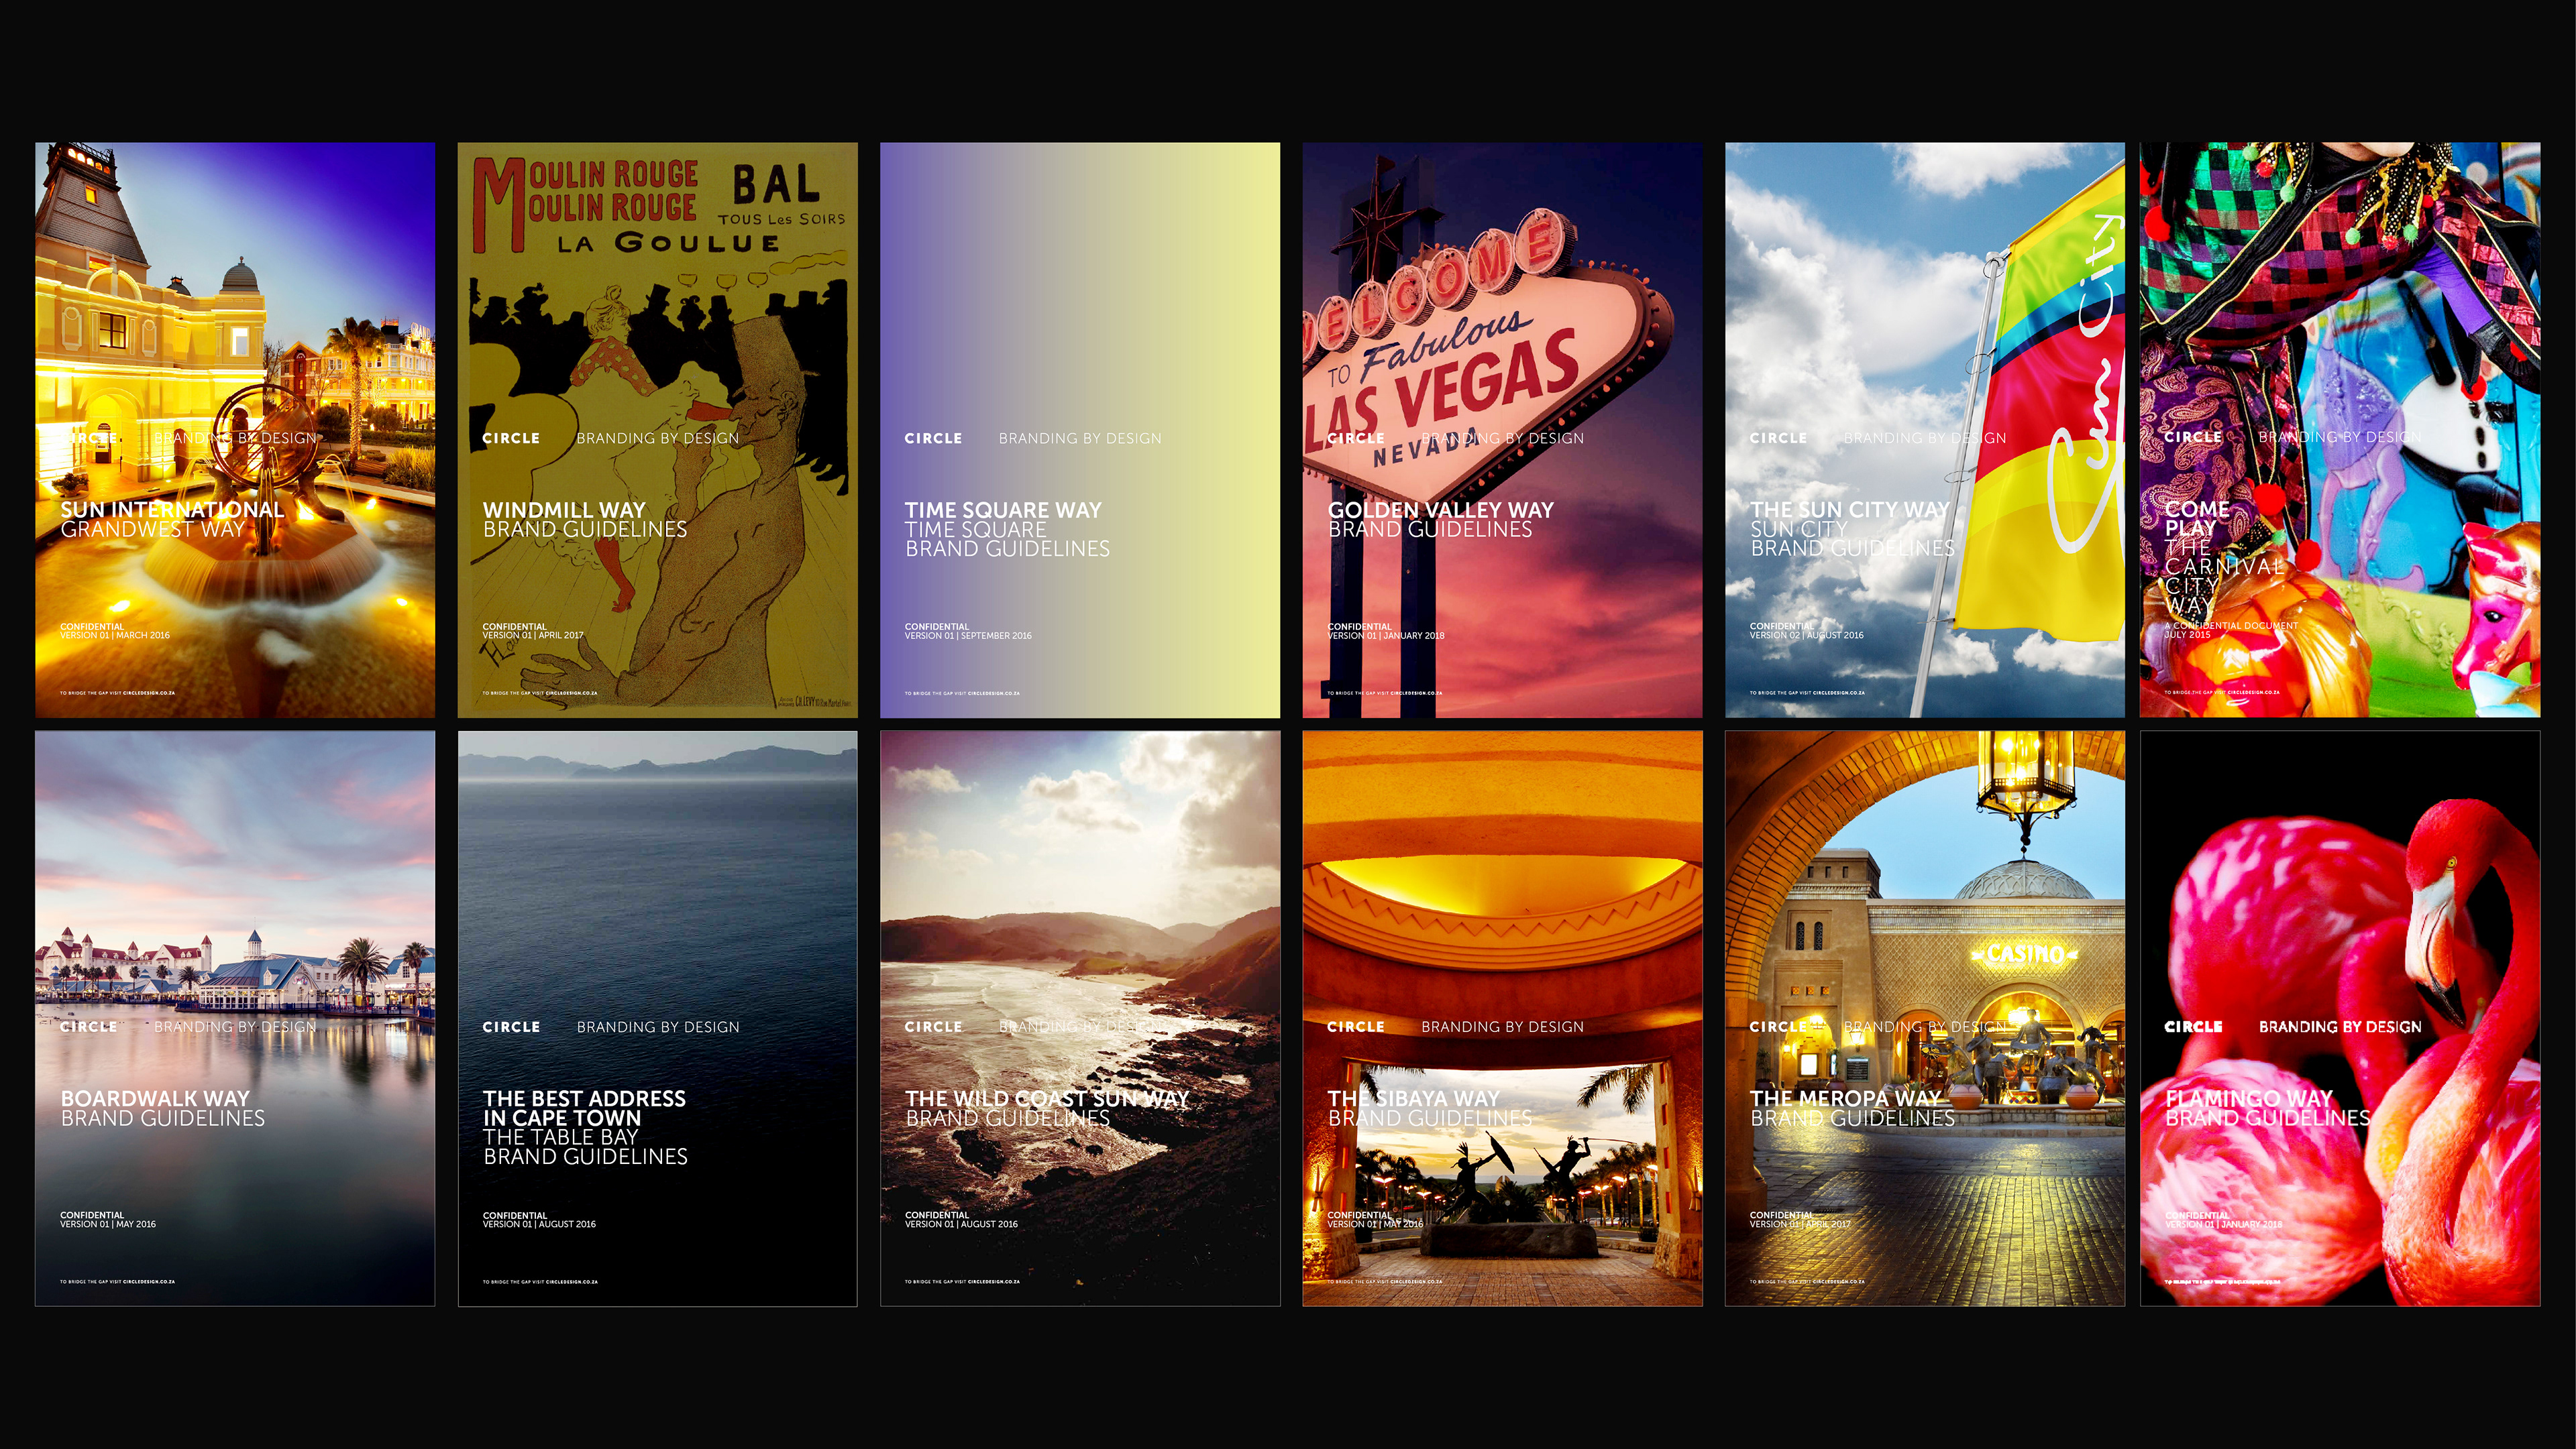
Task: Click 'BRANDING BY DESIGN' on Table Bay cover
Action: (x=658, y=1027)
